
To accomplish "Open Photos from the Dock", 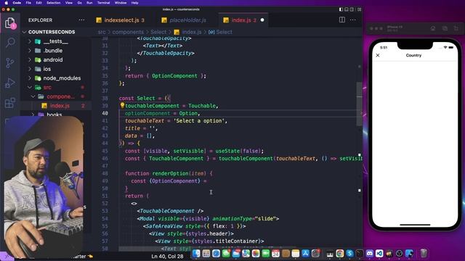I will [256, 253].
